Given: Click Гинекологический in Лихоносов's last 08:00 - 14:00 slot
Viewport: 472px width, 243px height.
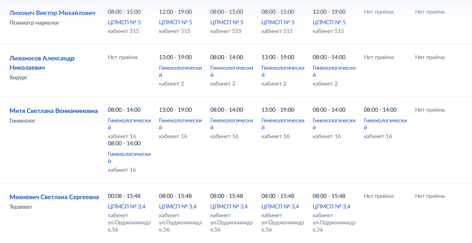Looking at the screenshot, I should pyautogui.click(x=334, y=71).
